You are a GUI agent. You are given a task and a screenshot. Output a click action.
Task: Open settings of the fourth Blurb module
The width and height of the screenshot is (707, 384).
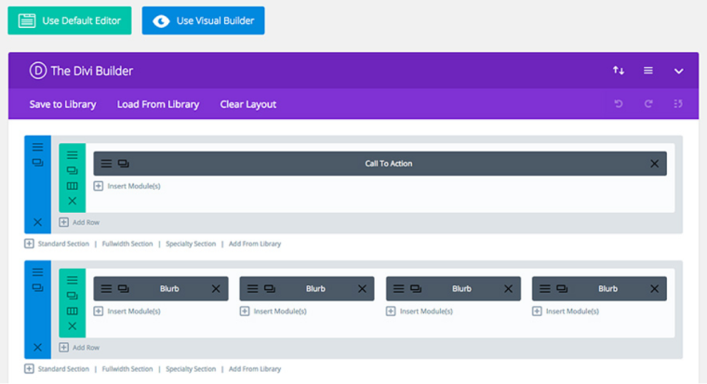pyautogui.click(x=545, y=288)
